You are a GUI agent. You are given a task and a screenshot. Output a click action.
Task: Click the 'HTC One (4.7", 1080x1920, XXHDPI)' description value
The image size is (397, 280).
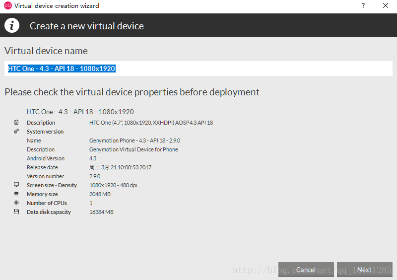(x=151, y=123)
